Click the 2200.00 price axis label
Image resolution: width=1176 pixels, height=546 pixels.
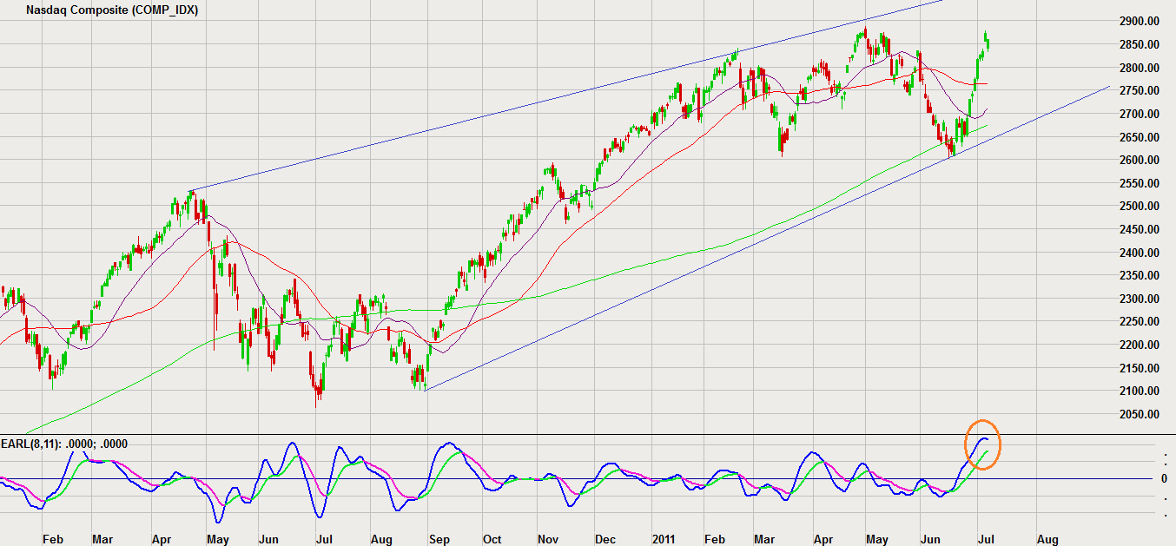1138,345
